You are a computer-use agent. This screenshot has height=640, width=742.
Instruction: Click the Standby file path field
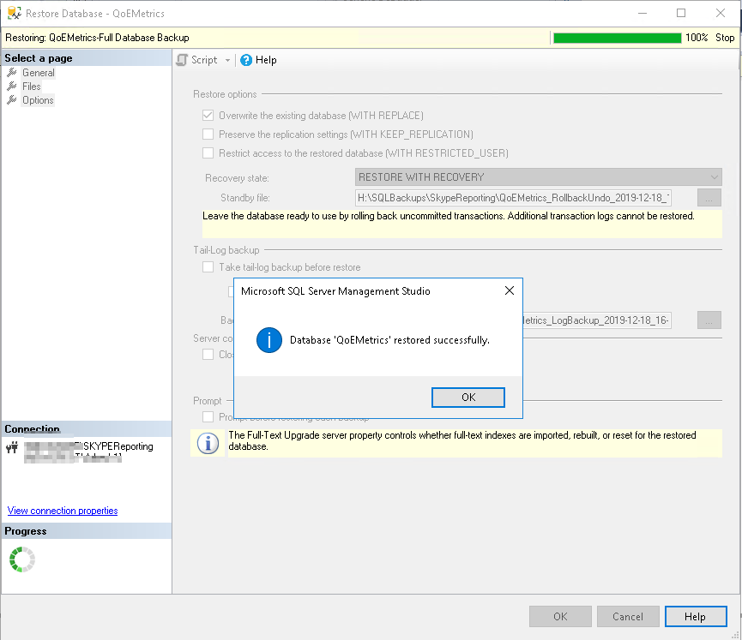pyautogui.click(x=513, y=198)
